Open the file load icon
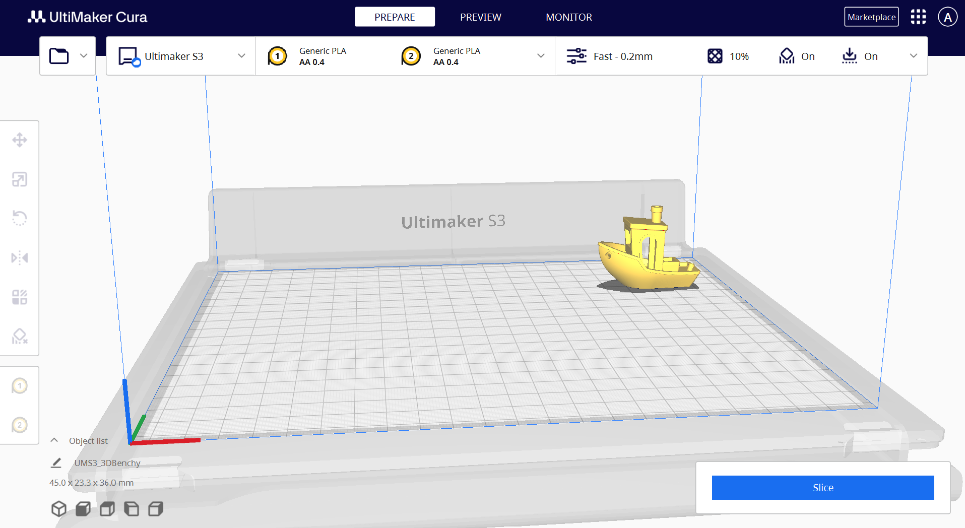This screenshot has width=965, height=528. click(x=58, y=55)
